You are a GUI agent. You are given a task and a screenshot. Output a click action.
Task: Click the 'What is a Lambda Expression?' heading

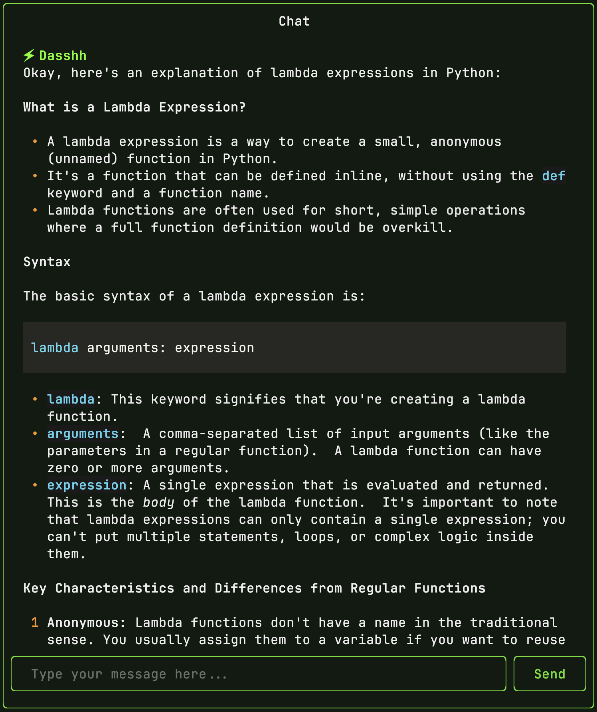[134, 107]
